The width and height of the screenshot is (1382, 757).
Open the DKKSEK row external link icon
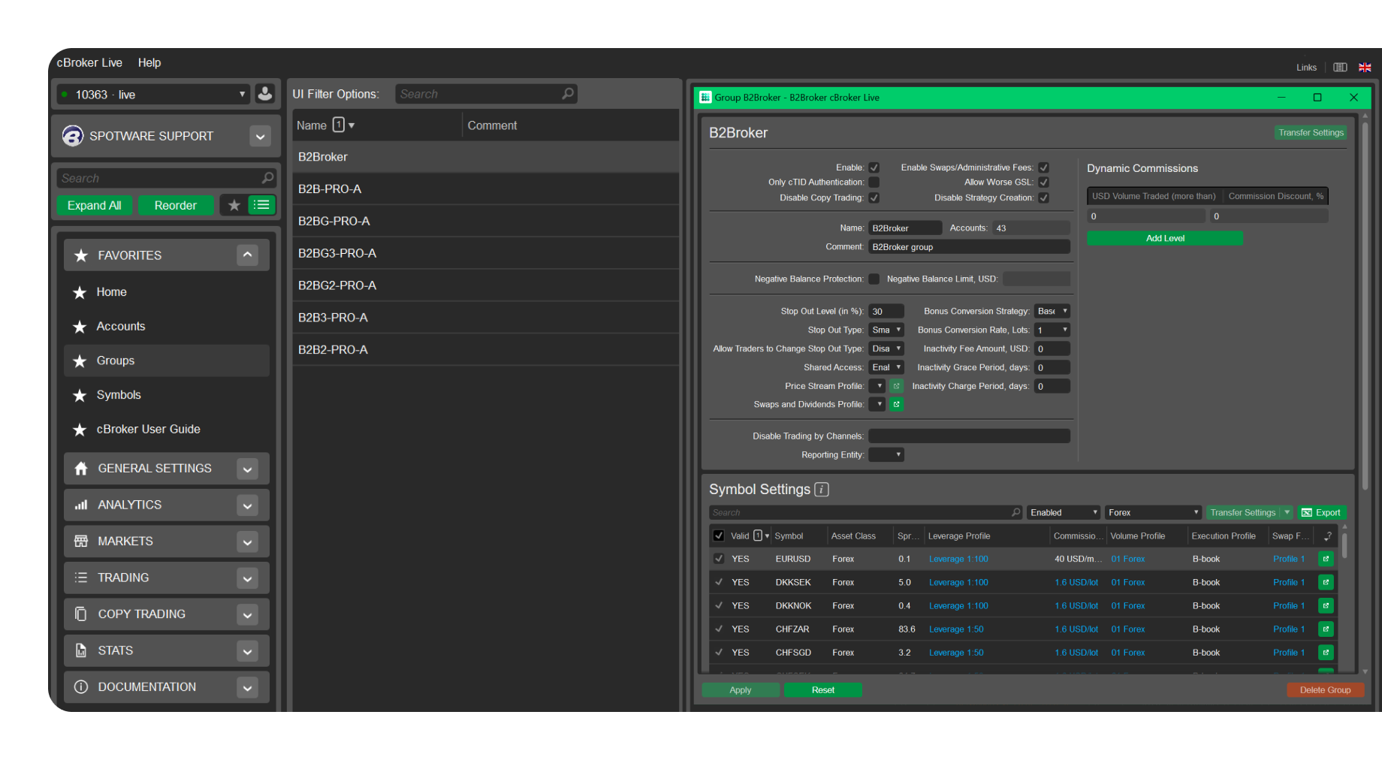click(x=1326, y=582)
